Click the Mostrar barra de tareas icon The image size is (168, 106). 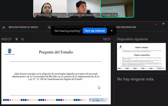click(x=4, y=27)
